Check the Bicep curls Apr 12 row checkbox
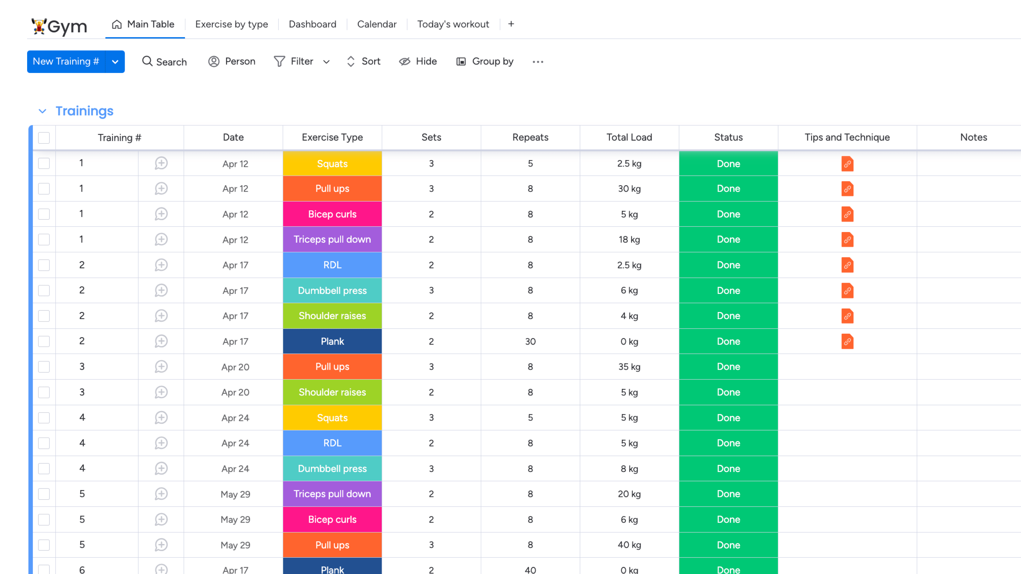Viewport: 1021px width, 574px height. click(x=44, y=214)
